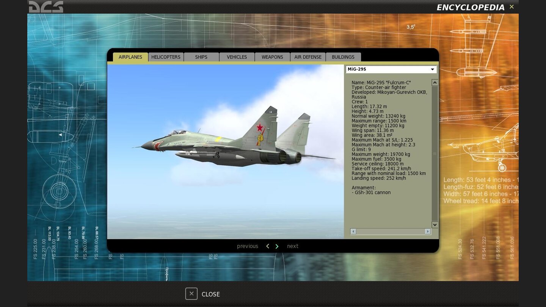Image resolution: width=546 pixels, height=307 pixels.
Task: Click the 'Name: MiG-29S "Fulcrum-C"' line
Action: [x=381, y=83]
